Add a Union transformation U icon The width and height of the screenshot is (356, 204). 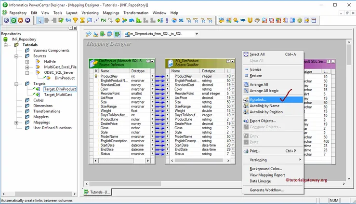click(250, 20)
